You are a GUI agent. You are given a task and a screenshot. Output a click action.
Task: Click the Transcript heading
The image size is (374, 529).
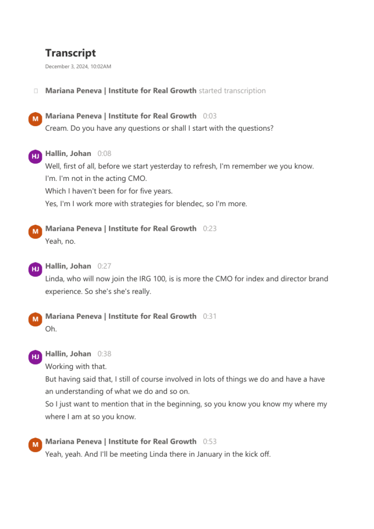click(70, 53)
